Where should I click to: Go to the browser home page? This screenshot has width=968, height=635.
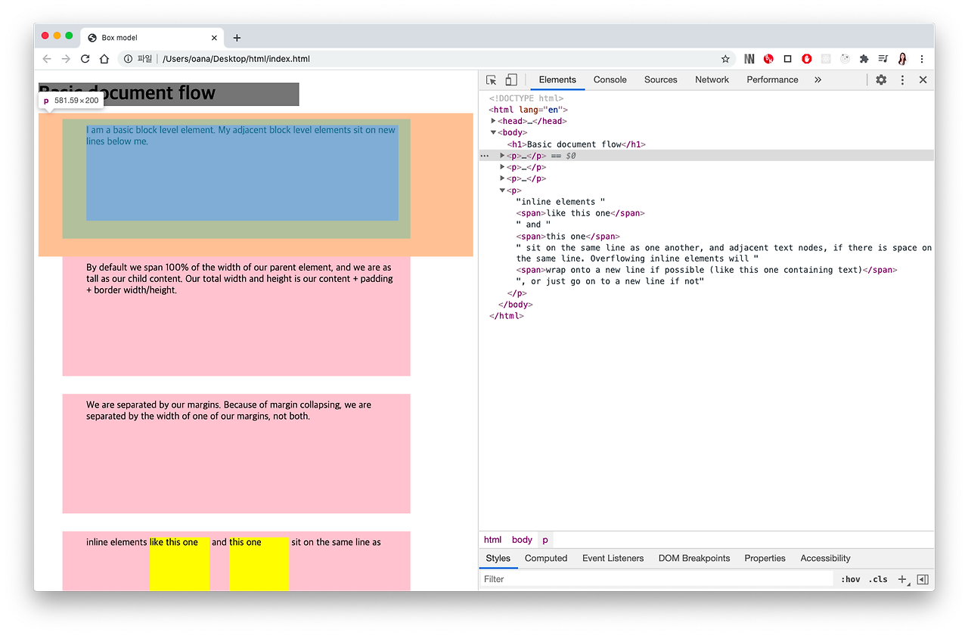click(x=104, y=59)
